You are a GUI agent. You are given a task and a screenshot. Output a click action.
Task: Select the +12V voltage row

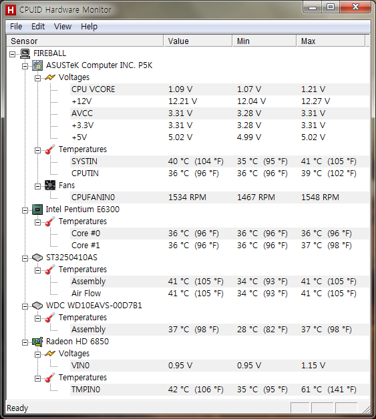[x=220, y=101]
